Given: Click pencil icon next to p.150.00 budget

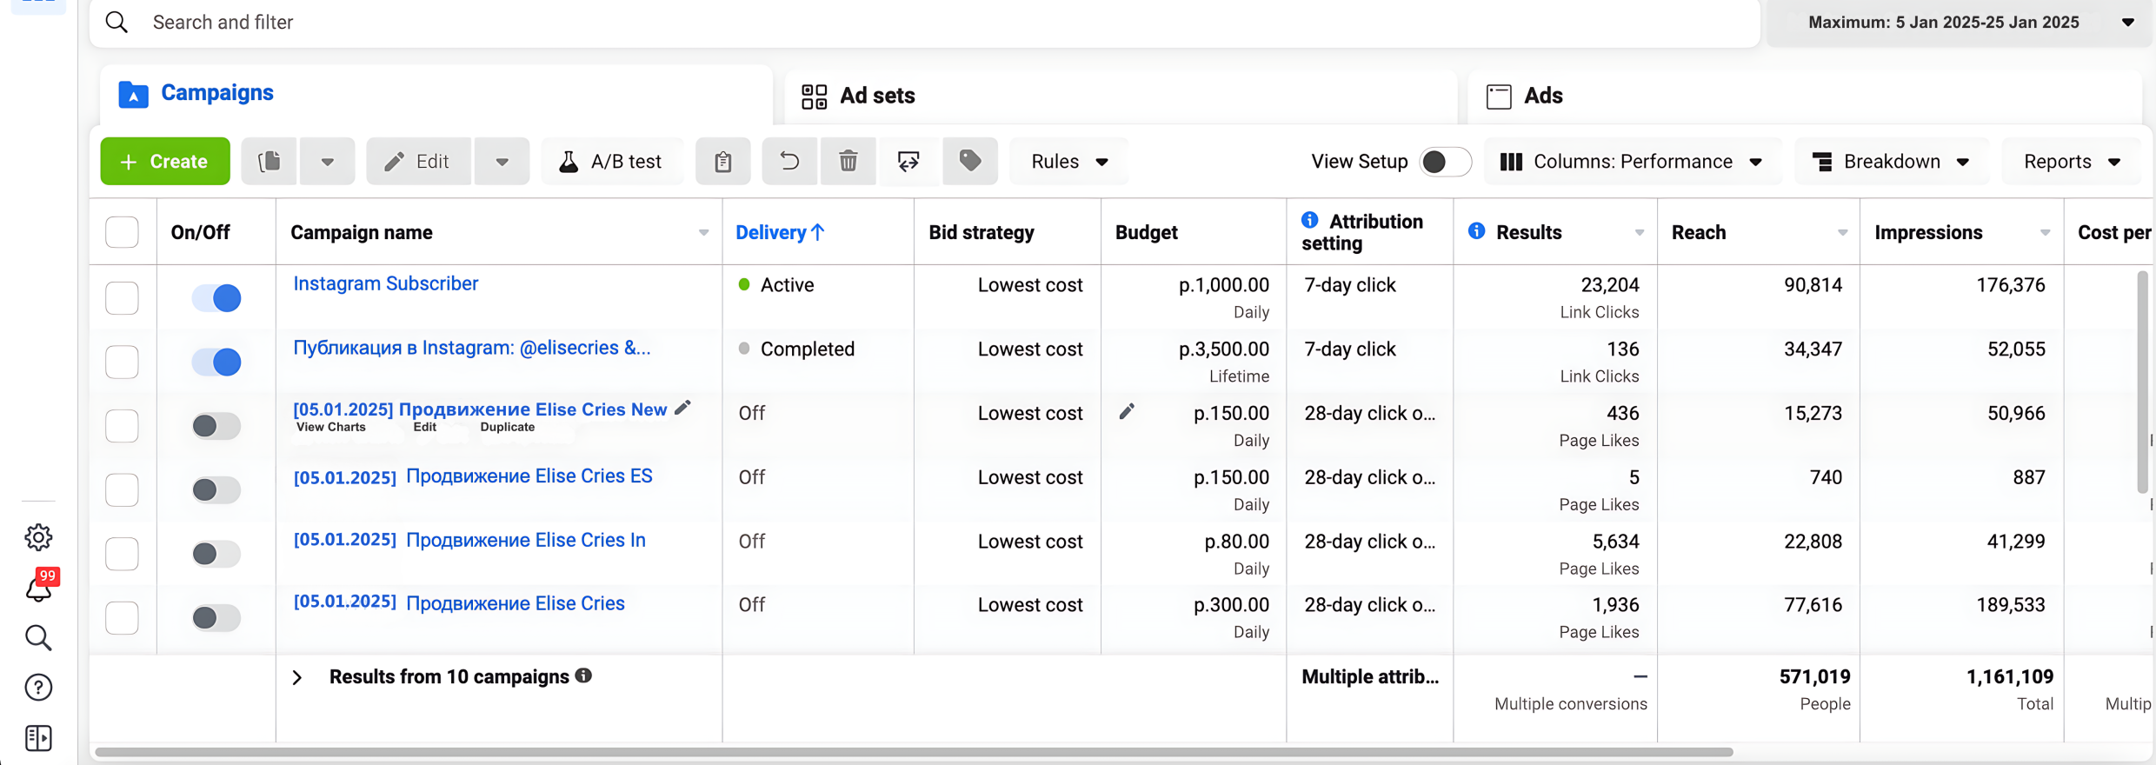Looking at the screenshot, I should coord(1127,412).
